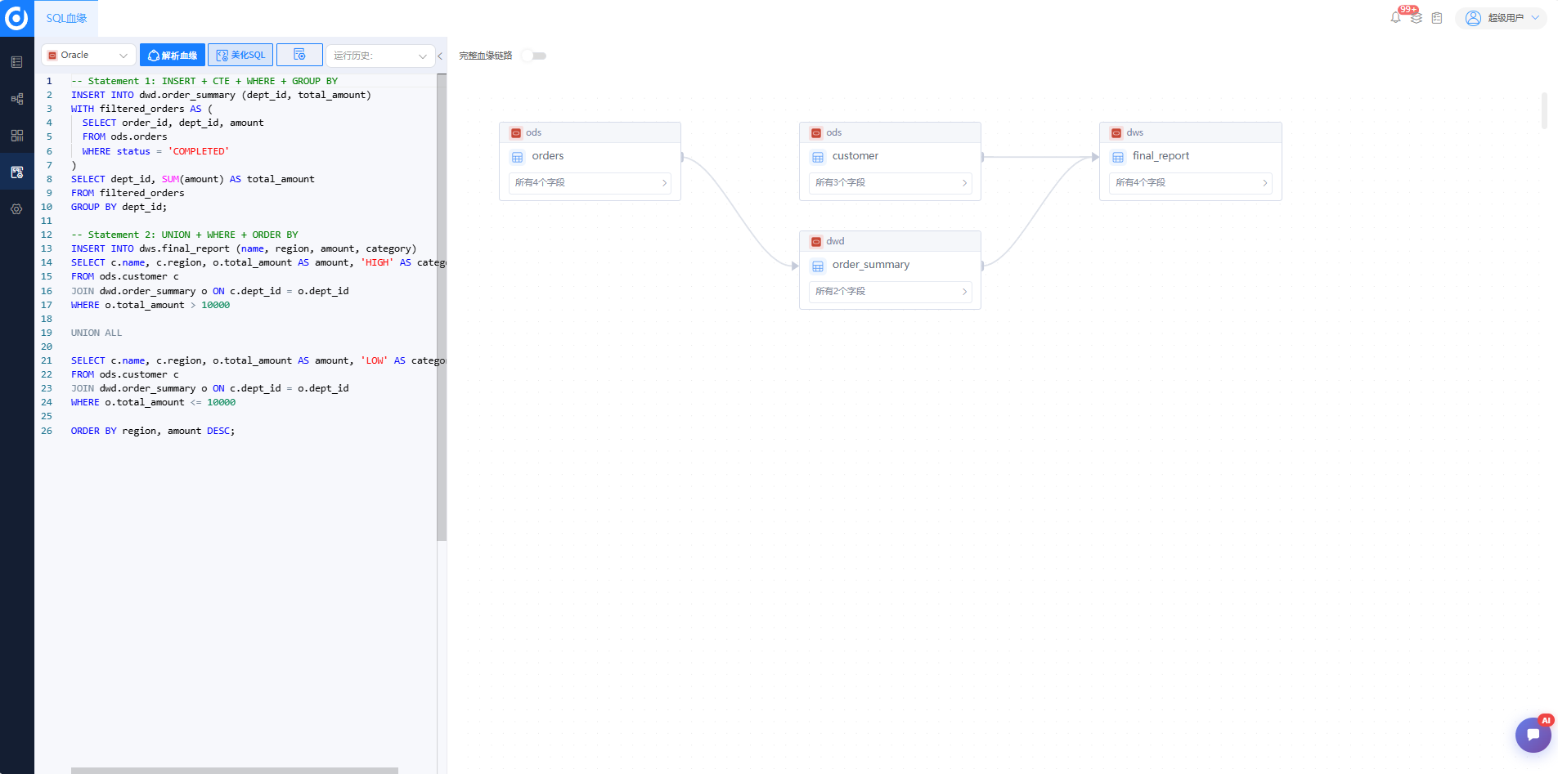Switch to the SQL血缘 tab

click(x=66, y=18)
